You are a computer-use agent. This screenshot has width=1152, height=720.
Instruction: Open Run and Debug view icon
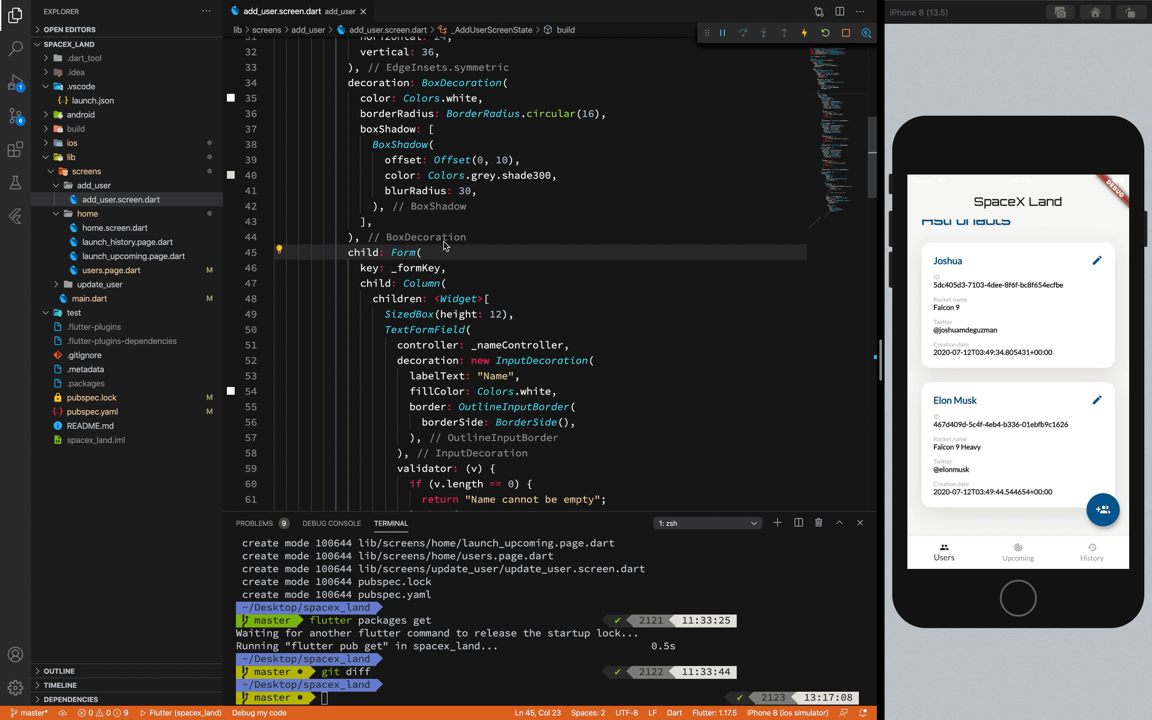coord(15,82)
